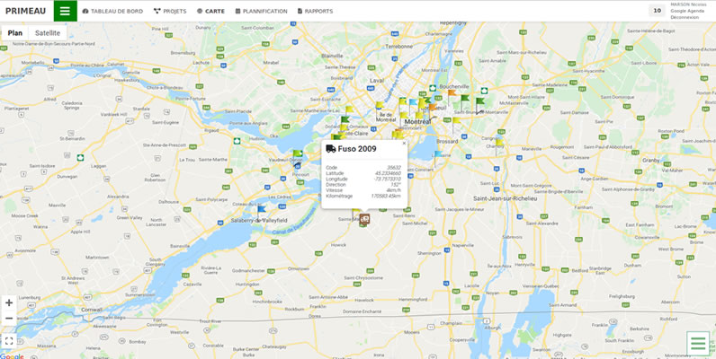
Task: Click Déconnexion to log out
Action: point(685,17)
